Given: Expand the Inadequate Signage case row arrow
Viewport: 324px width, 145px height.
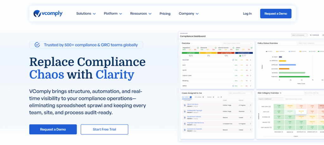Looking at the screenshot, I should coord(251,111).
